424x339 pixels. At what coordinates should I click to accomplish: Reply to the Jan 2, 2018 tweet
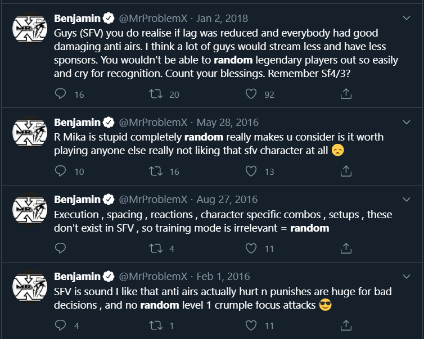(x=61, y=94)
